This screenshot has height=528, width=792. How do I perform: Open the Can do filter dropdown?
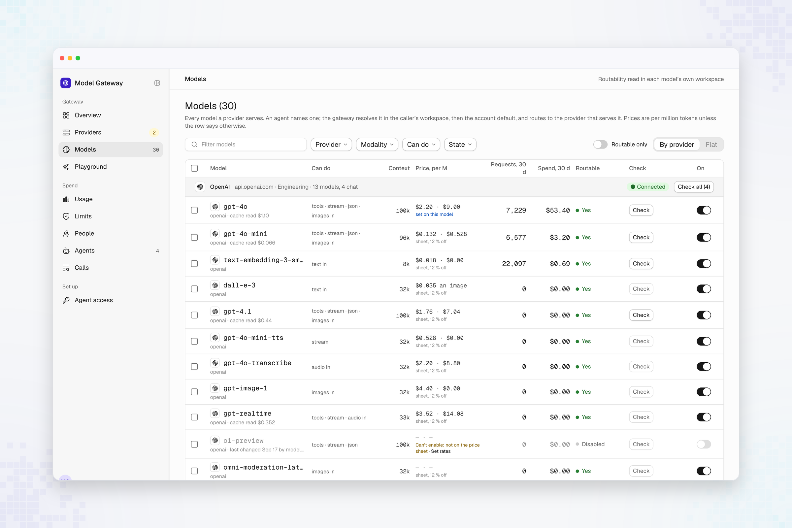pyautogui.click(x=421, y=145)
